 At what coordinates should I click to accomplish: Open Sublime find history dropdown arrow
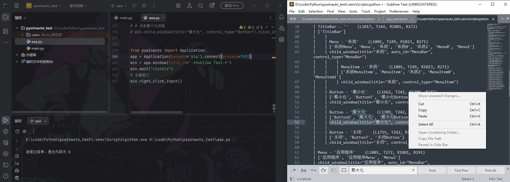click(x=413, y=170)
